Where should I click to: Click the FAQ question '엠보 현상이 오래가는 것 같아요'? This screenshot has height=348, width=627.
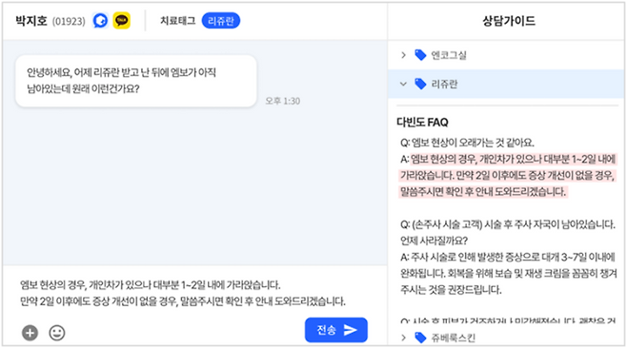pyautogui.click(x=468, y=143)
